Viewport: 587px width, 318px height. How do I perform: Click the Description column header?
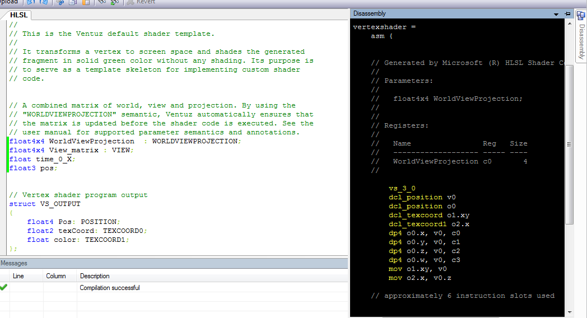[95, 276]
